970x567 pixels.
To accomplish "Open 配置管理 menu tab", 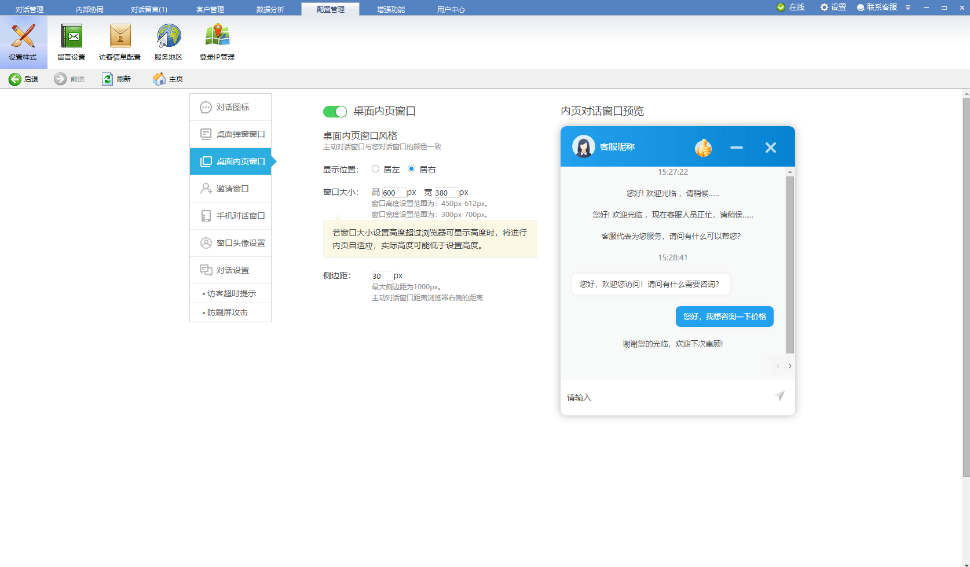I will (331, 9).
